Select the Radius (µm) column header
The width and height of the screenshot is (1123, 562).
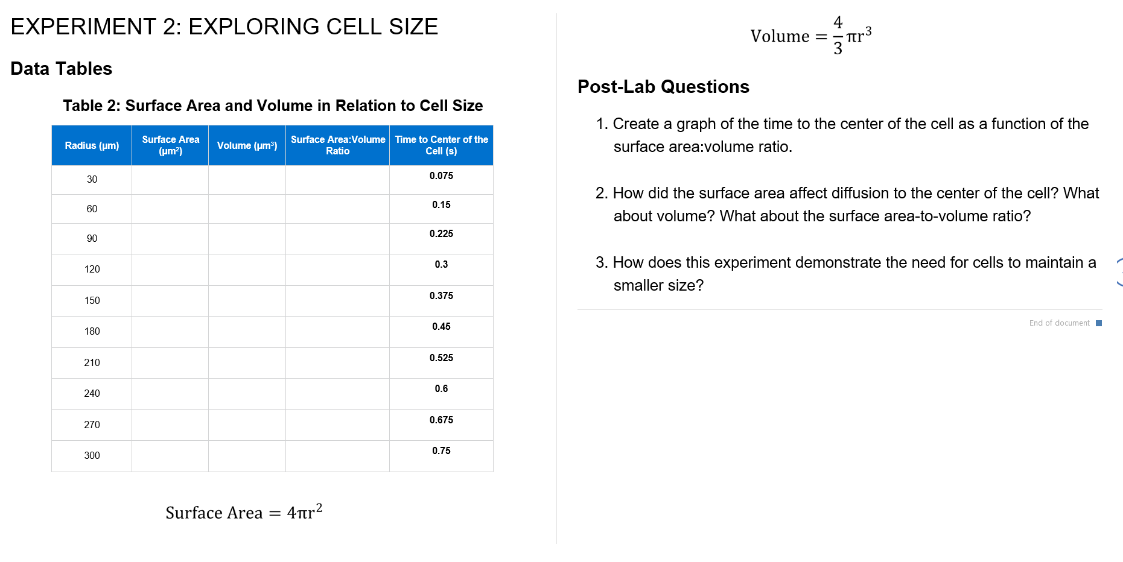coord(92,145)
